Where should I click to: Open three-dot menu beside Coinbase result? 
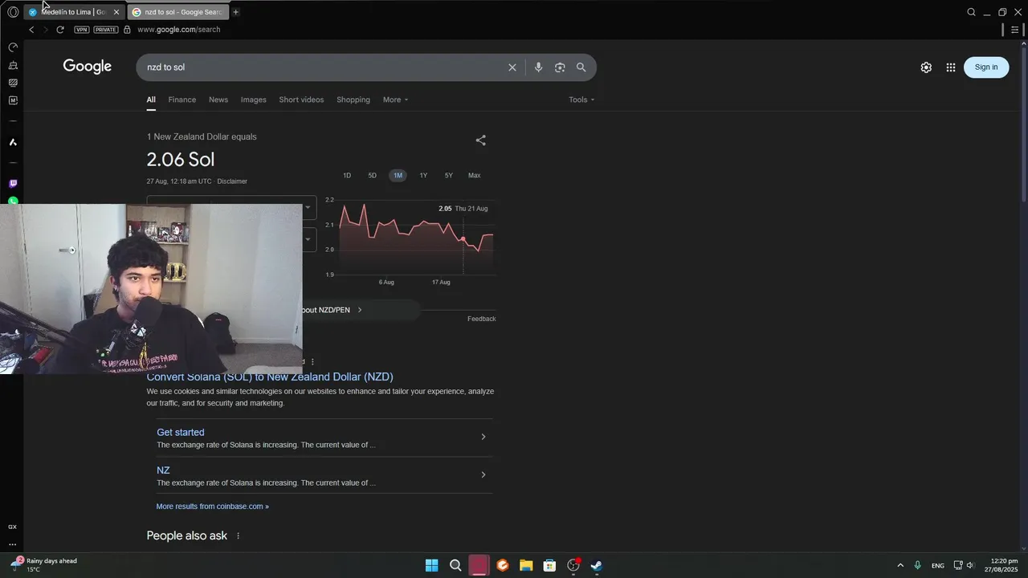tap(312, 362)
